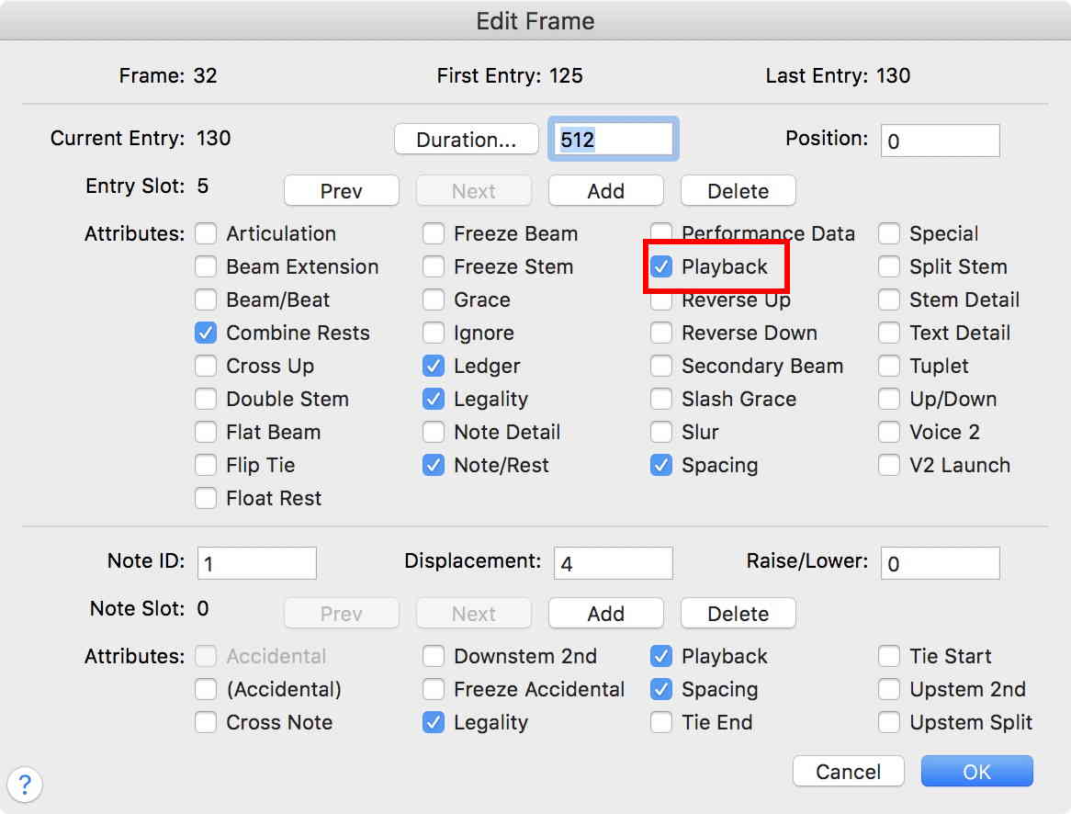1071x814 pixels.
Task: Focus the Displacement text field
Action: point(613,563)
